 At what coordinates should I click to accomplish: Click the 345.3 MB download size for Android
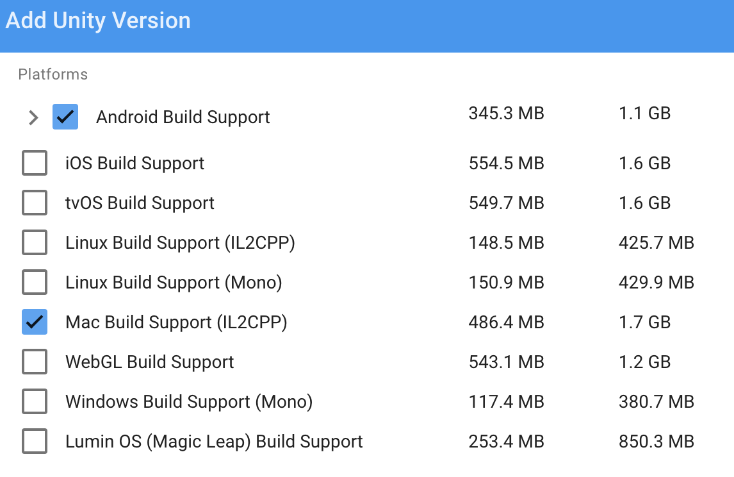(x=506, y=113)
